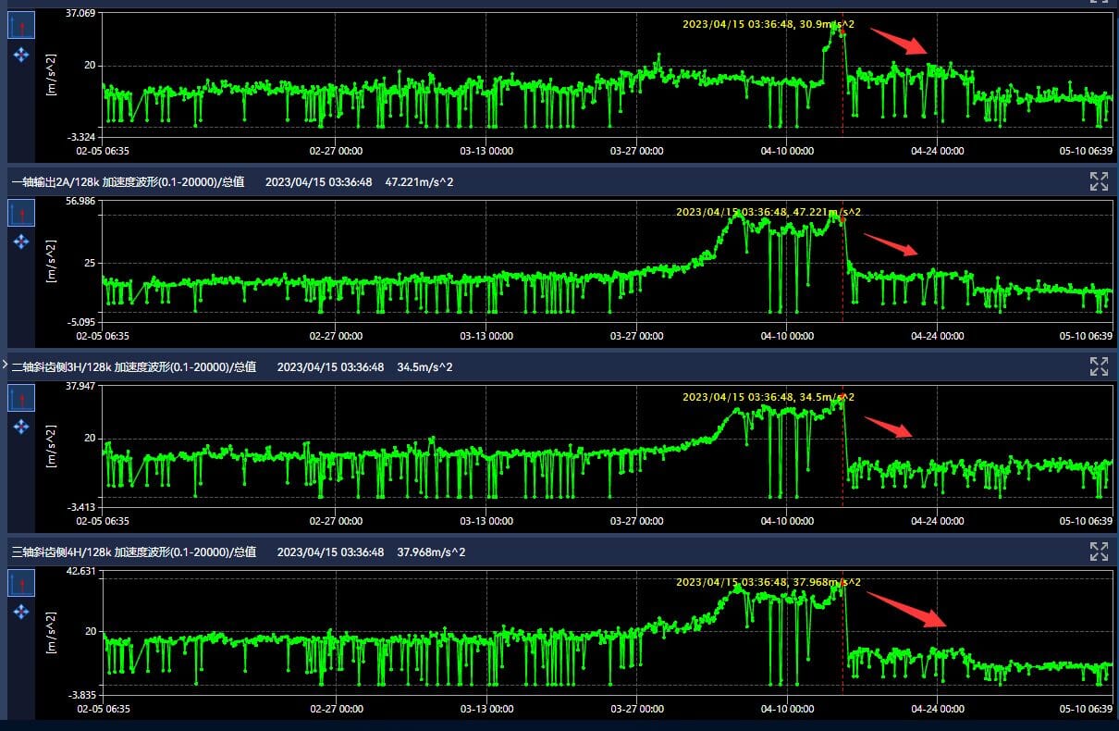The image size is (1119, 731).
Task: Enable pan arrows icon in 三轴斜齿侧4H chart
Action: [21, 612]
